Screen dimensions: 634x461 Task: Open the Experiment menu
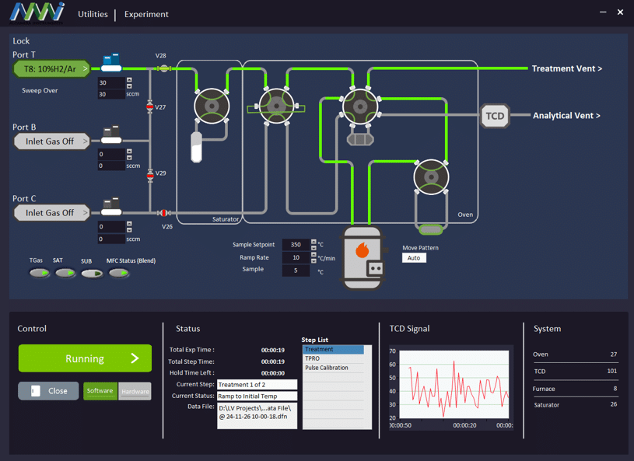tap(146, 14)
